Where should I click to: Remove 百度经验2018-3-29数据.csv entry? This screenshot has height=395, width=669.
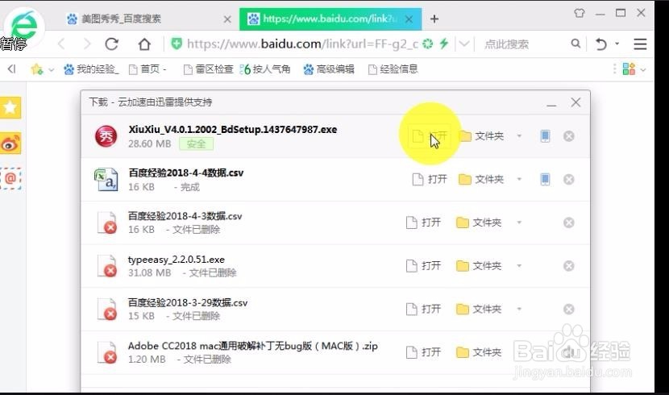pos(569,309)
